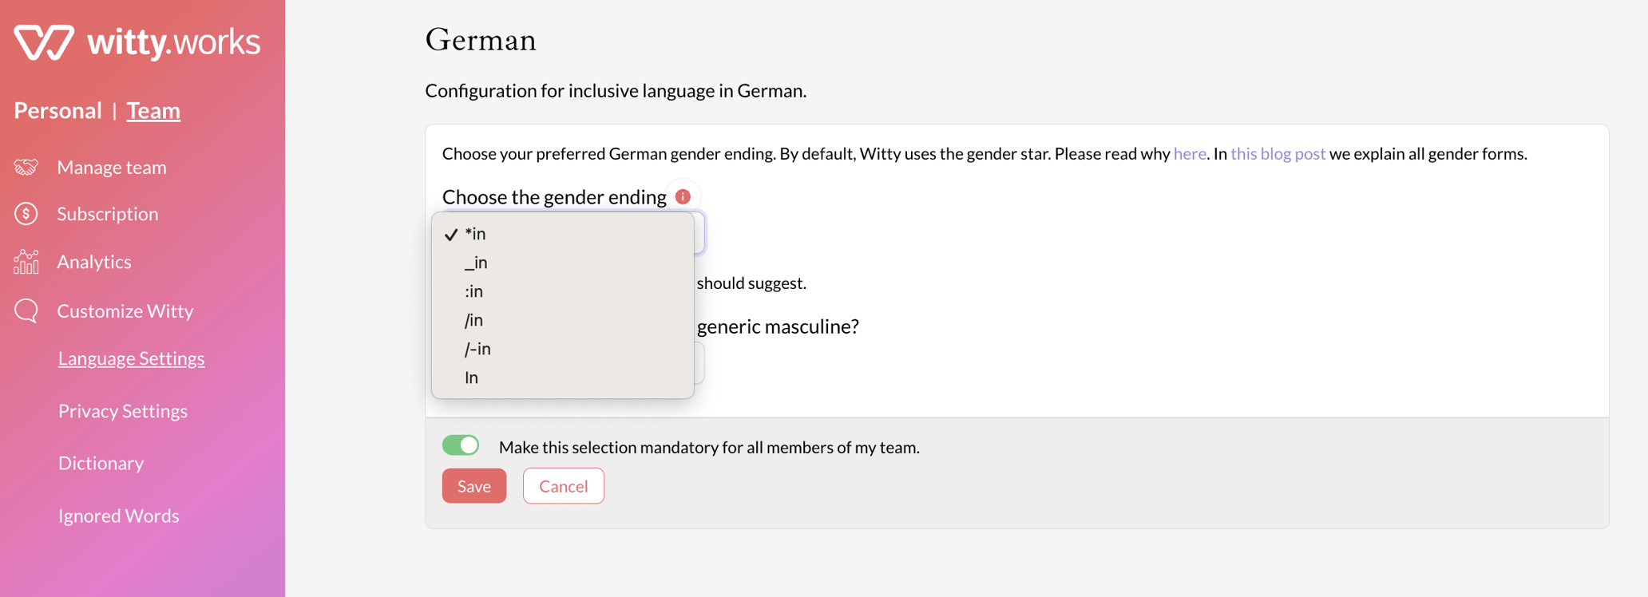Select the *in gender ending option

tap(476, 234)
